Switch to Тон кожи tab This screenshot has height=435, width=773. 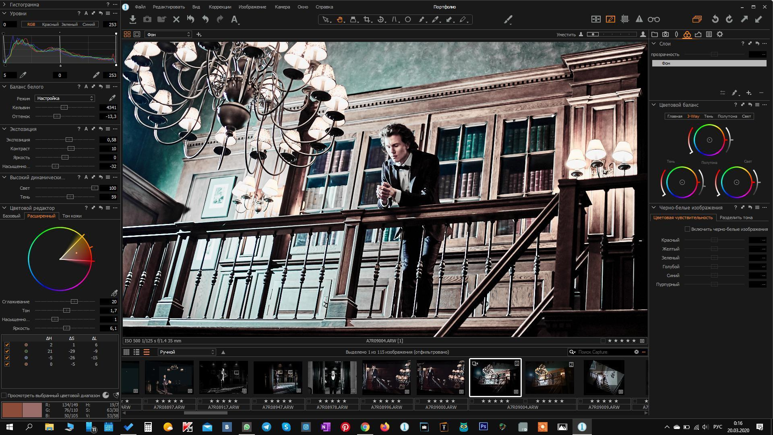(x=72, y=216)
